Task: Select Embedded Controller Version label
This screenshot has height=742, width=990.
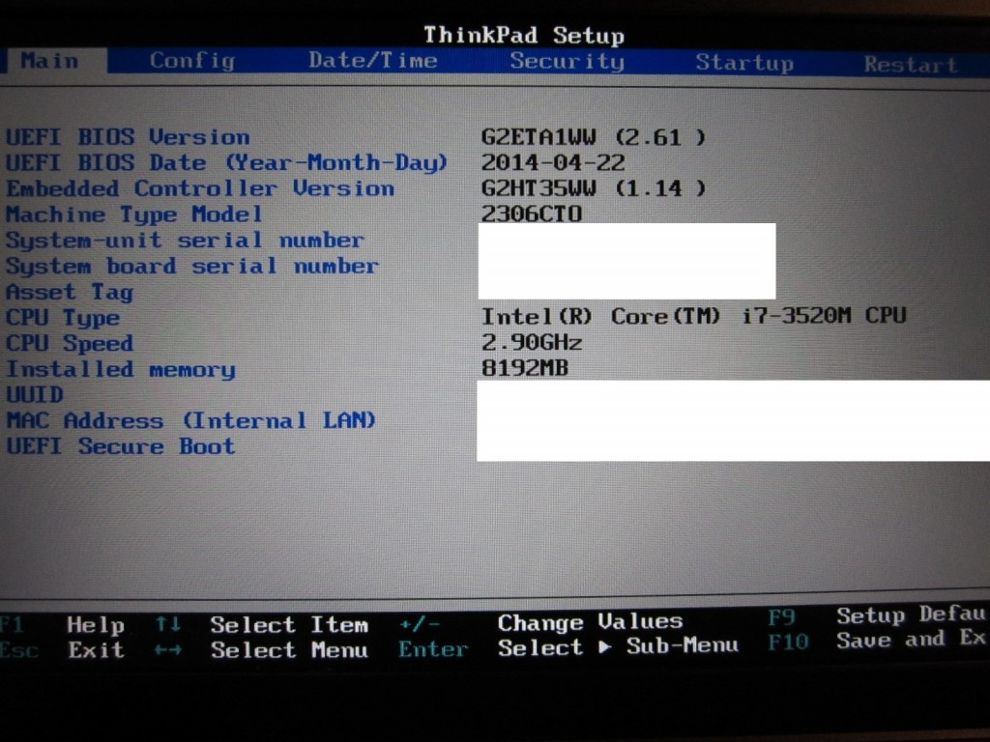Action: [201, 188]
